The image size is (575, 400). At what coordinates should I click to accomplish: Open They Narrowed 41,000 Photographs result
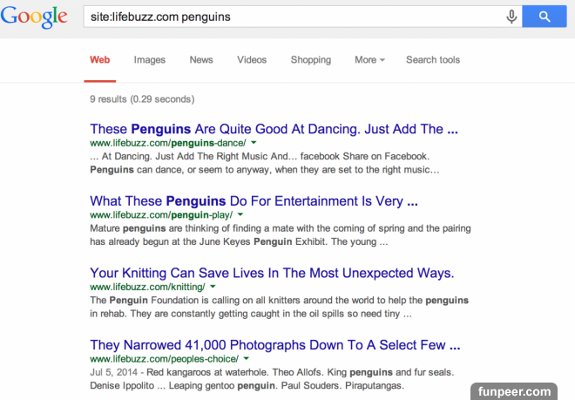(271, 344)
